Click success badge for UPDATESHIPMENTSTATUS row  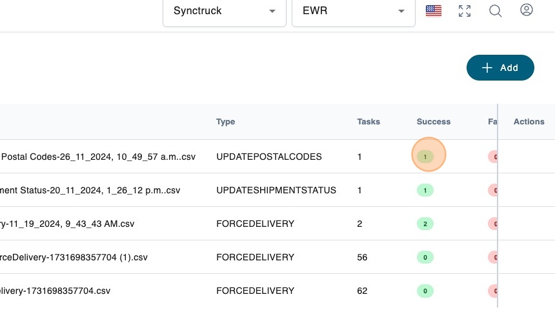(x=425, y=190)
